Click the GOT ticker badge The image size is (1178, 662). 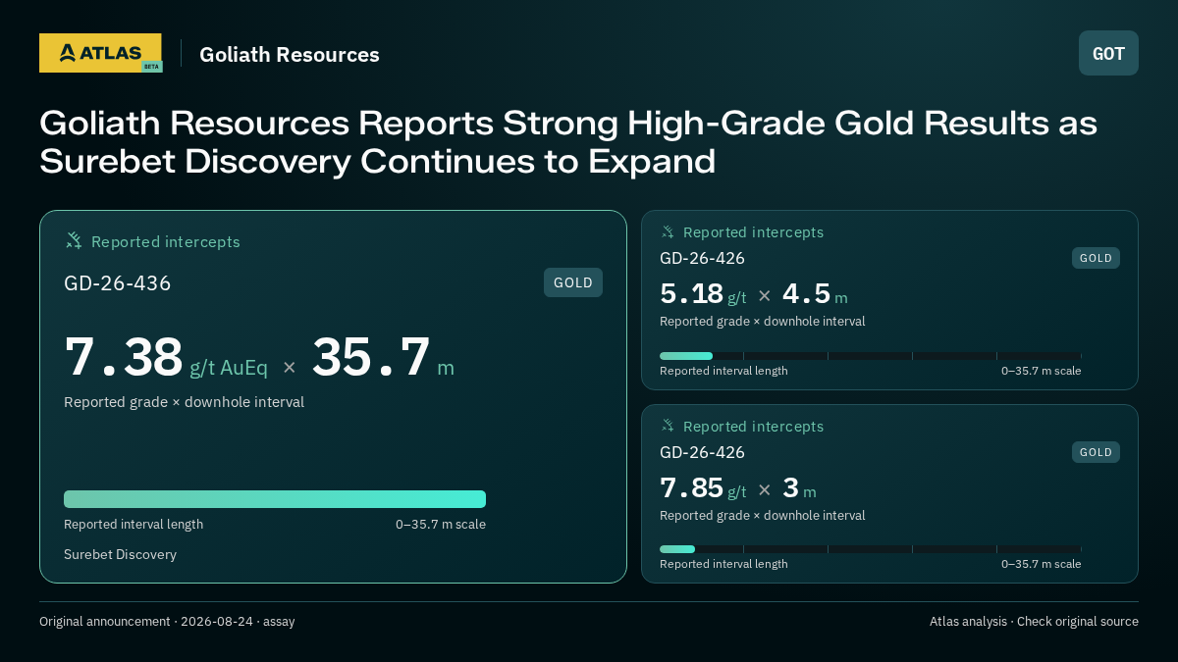point(1108,53)
